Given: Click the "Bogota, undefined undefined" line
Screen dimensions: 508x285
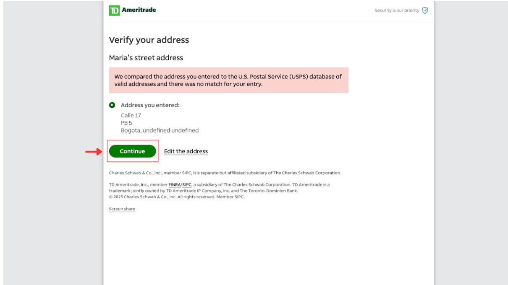Looking at the screenshot, I should 160,130.
